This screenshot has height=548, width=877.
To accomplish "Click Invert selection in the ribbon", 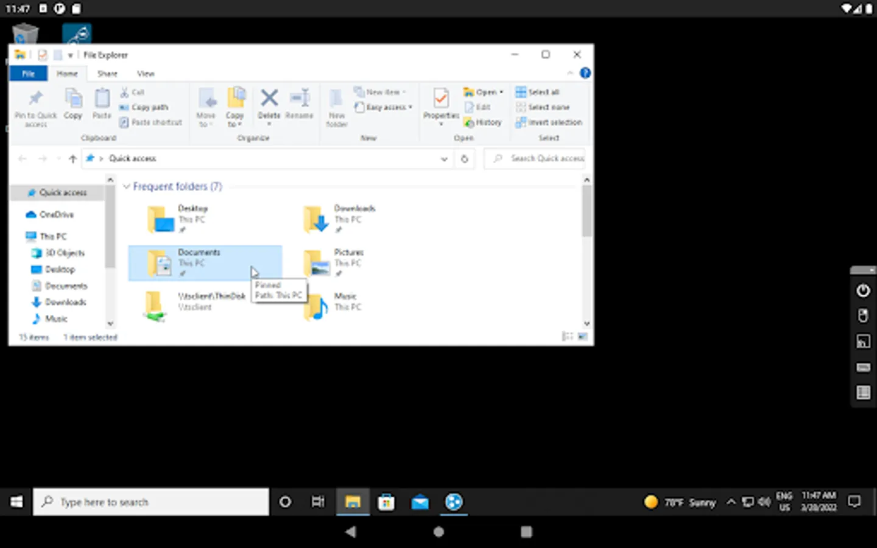I will coord(549,122).
